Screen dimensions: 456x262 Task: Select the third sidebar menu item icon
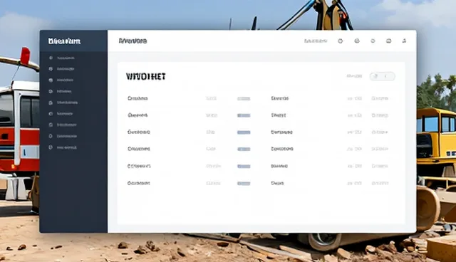click(51, 80)
